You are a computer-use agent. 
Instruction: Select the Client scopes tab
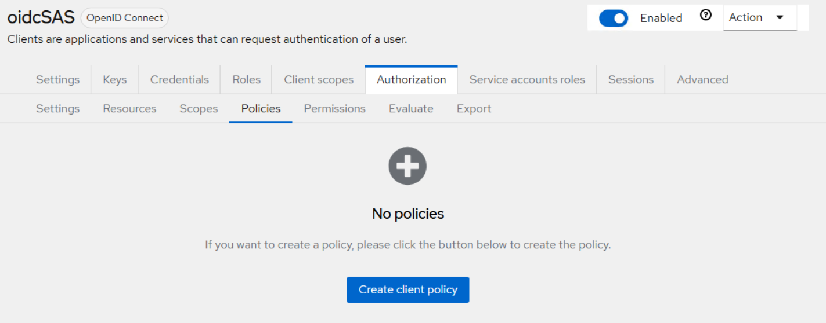319,80
